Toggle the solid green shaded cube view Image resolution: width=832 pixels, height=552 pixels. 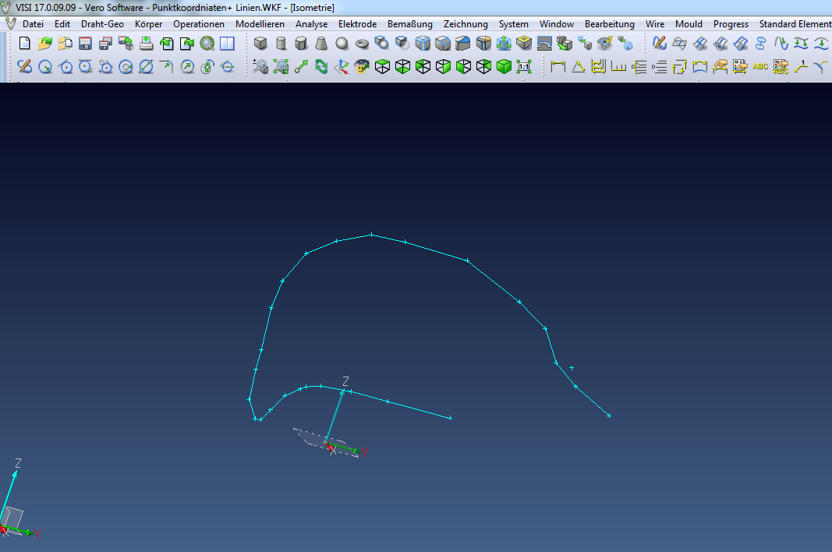[x=504, y=67]
